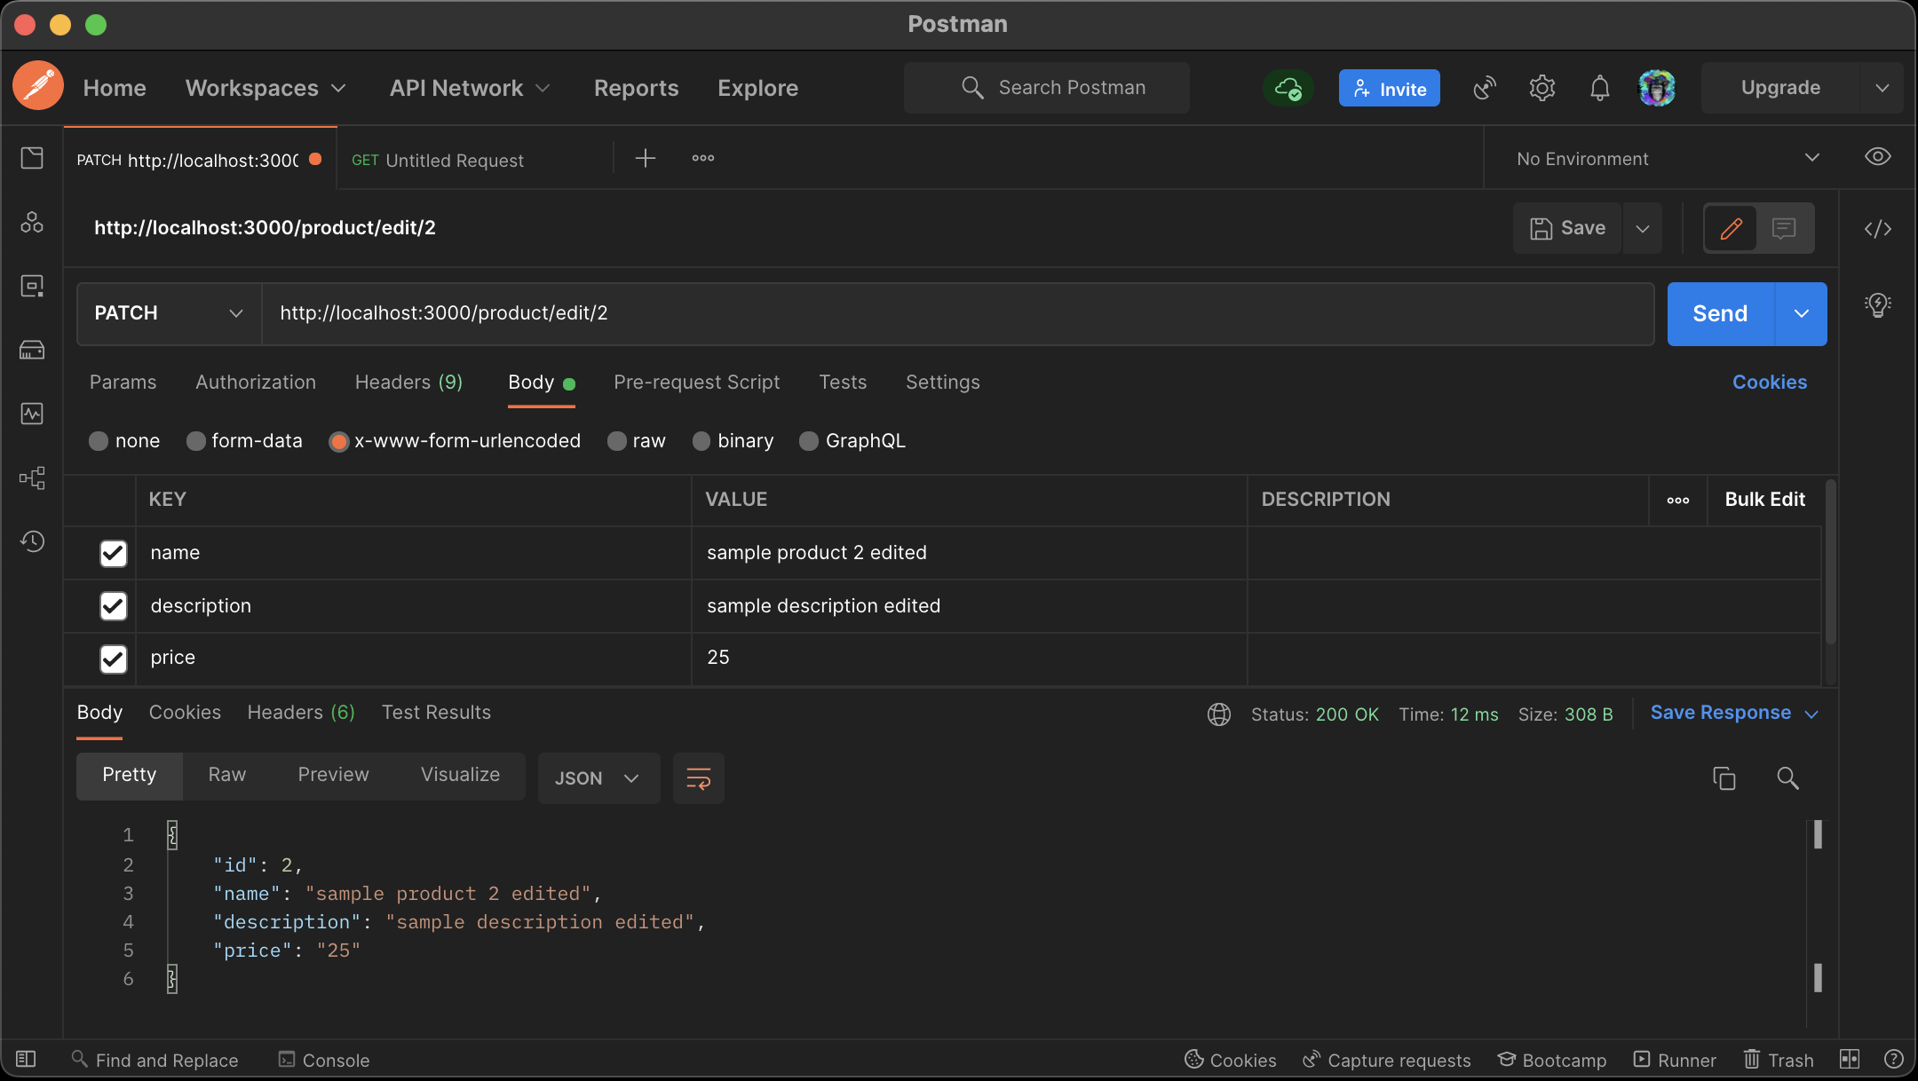The height and width of the screenshot is (1081, 1918).
Task: Copy the response body
Action: tap(1724, 778)
